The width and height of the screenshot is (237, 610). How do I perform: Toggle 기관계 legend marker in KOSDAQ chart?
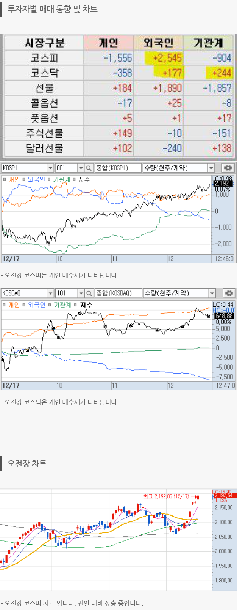(50, 305)
